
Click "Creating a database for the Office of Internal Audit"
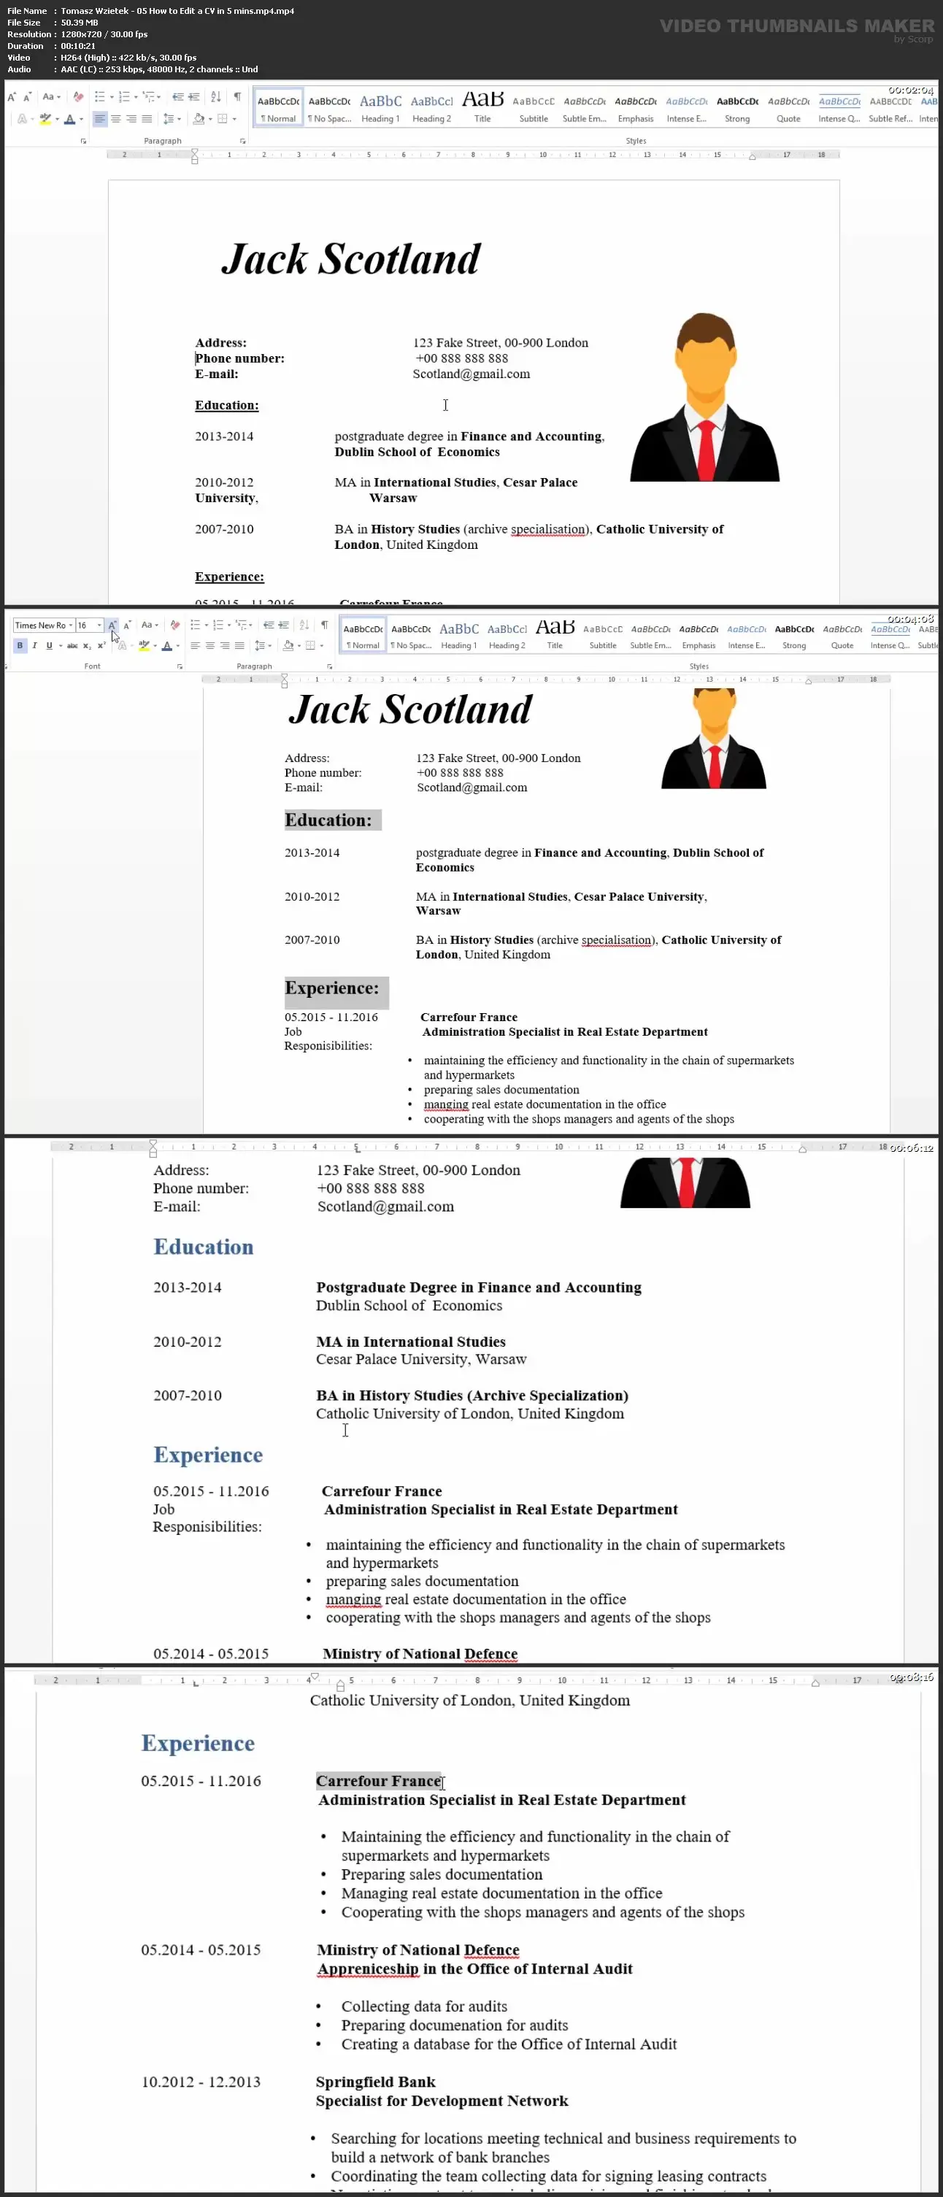coord(509,2044)
